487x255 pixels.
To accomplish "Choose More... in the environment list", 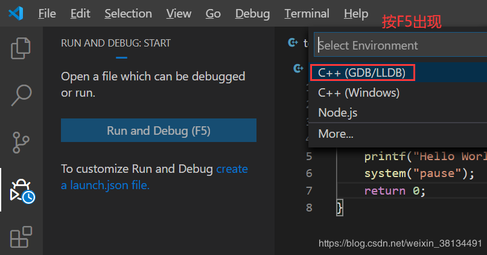I will click(x=336, y=134).
